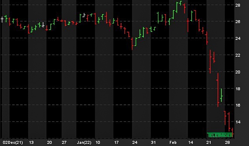Click the 16 price axis label
This screenshot has width=249, height=146.
[x=238, y=105]
